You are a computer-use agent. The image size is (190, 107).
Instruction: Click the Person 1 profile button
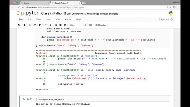click(175, 3)
